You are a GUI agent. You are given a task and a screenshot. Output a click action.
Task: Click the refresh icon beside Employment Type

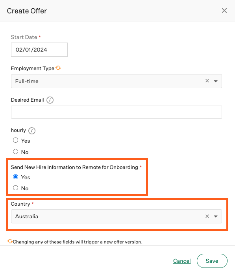click(x=58, y=68)
